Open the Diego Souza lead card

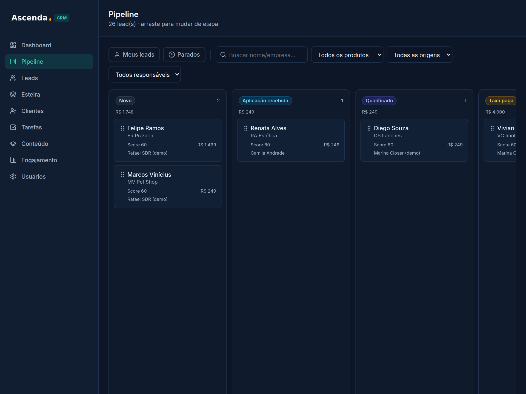(414, 140)
